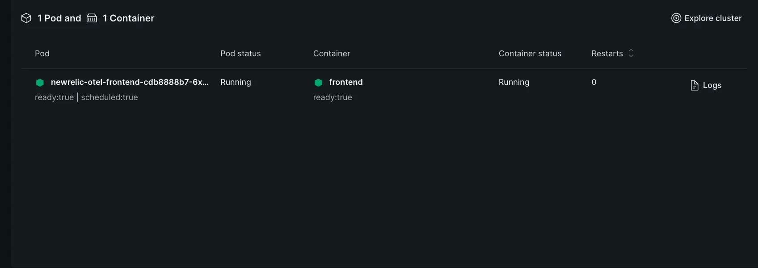Click the restart count value 0
Viewport: 758px width, 268px height.
point(594,82)
